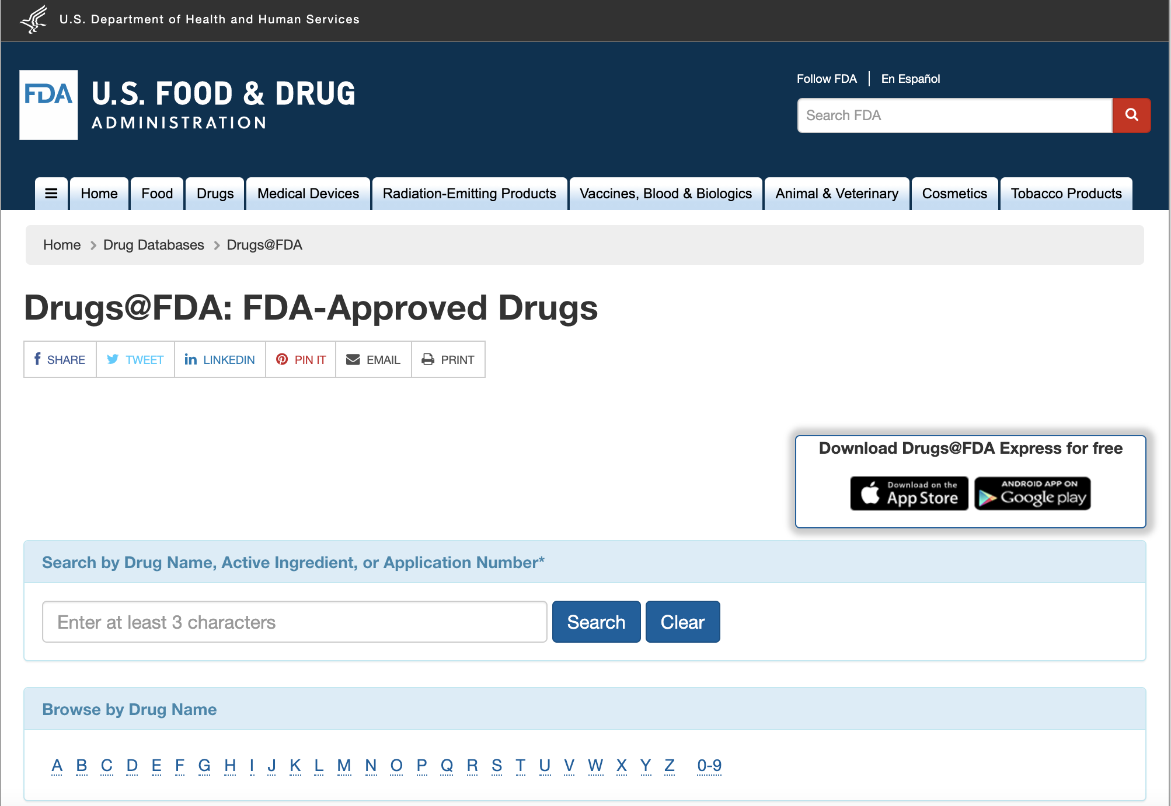Open the Cosmetics tab
This screenshot has height=806, width=1171.
(x=954, y=194)
